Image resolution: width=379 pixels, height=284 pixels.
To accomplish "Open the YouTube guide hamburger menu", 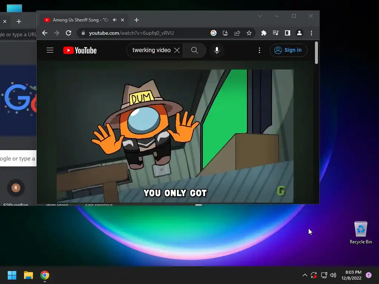I will pyautogui.click(x=50, y=50).
